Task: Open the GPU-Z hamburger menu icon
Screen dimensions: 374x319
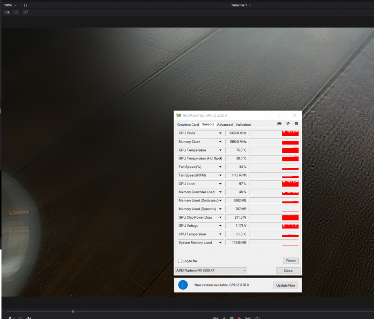Action: point(296,124)
